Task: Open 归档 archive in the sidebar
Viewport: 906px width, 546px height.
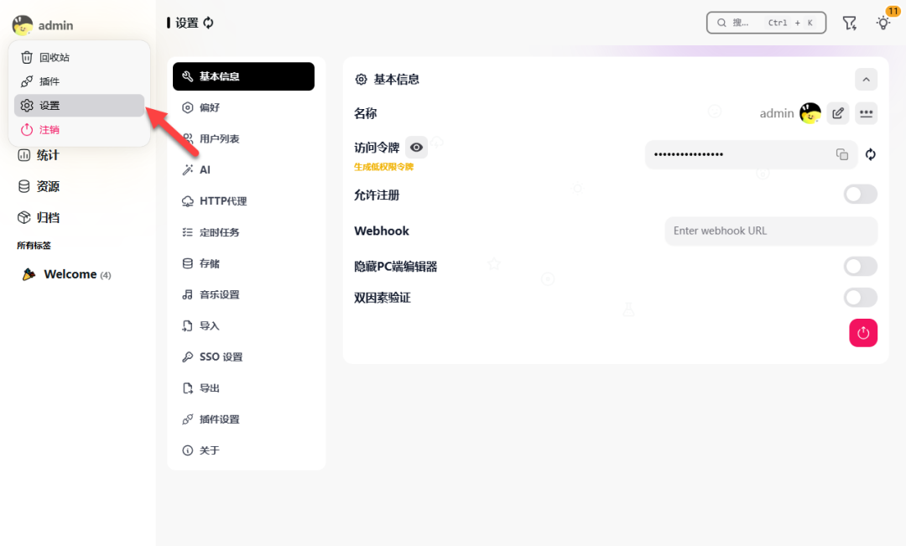Action: [38, 218]
